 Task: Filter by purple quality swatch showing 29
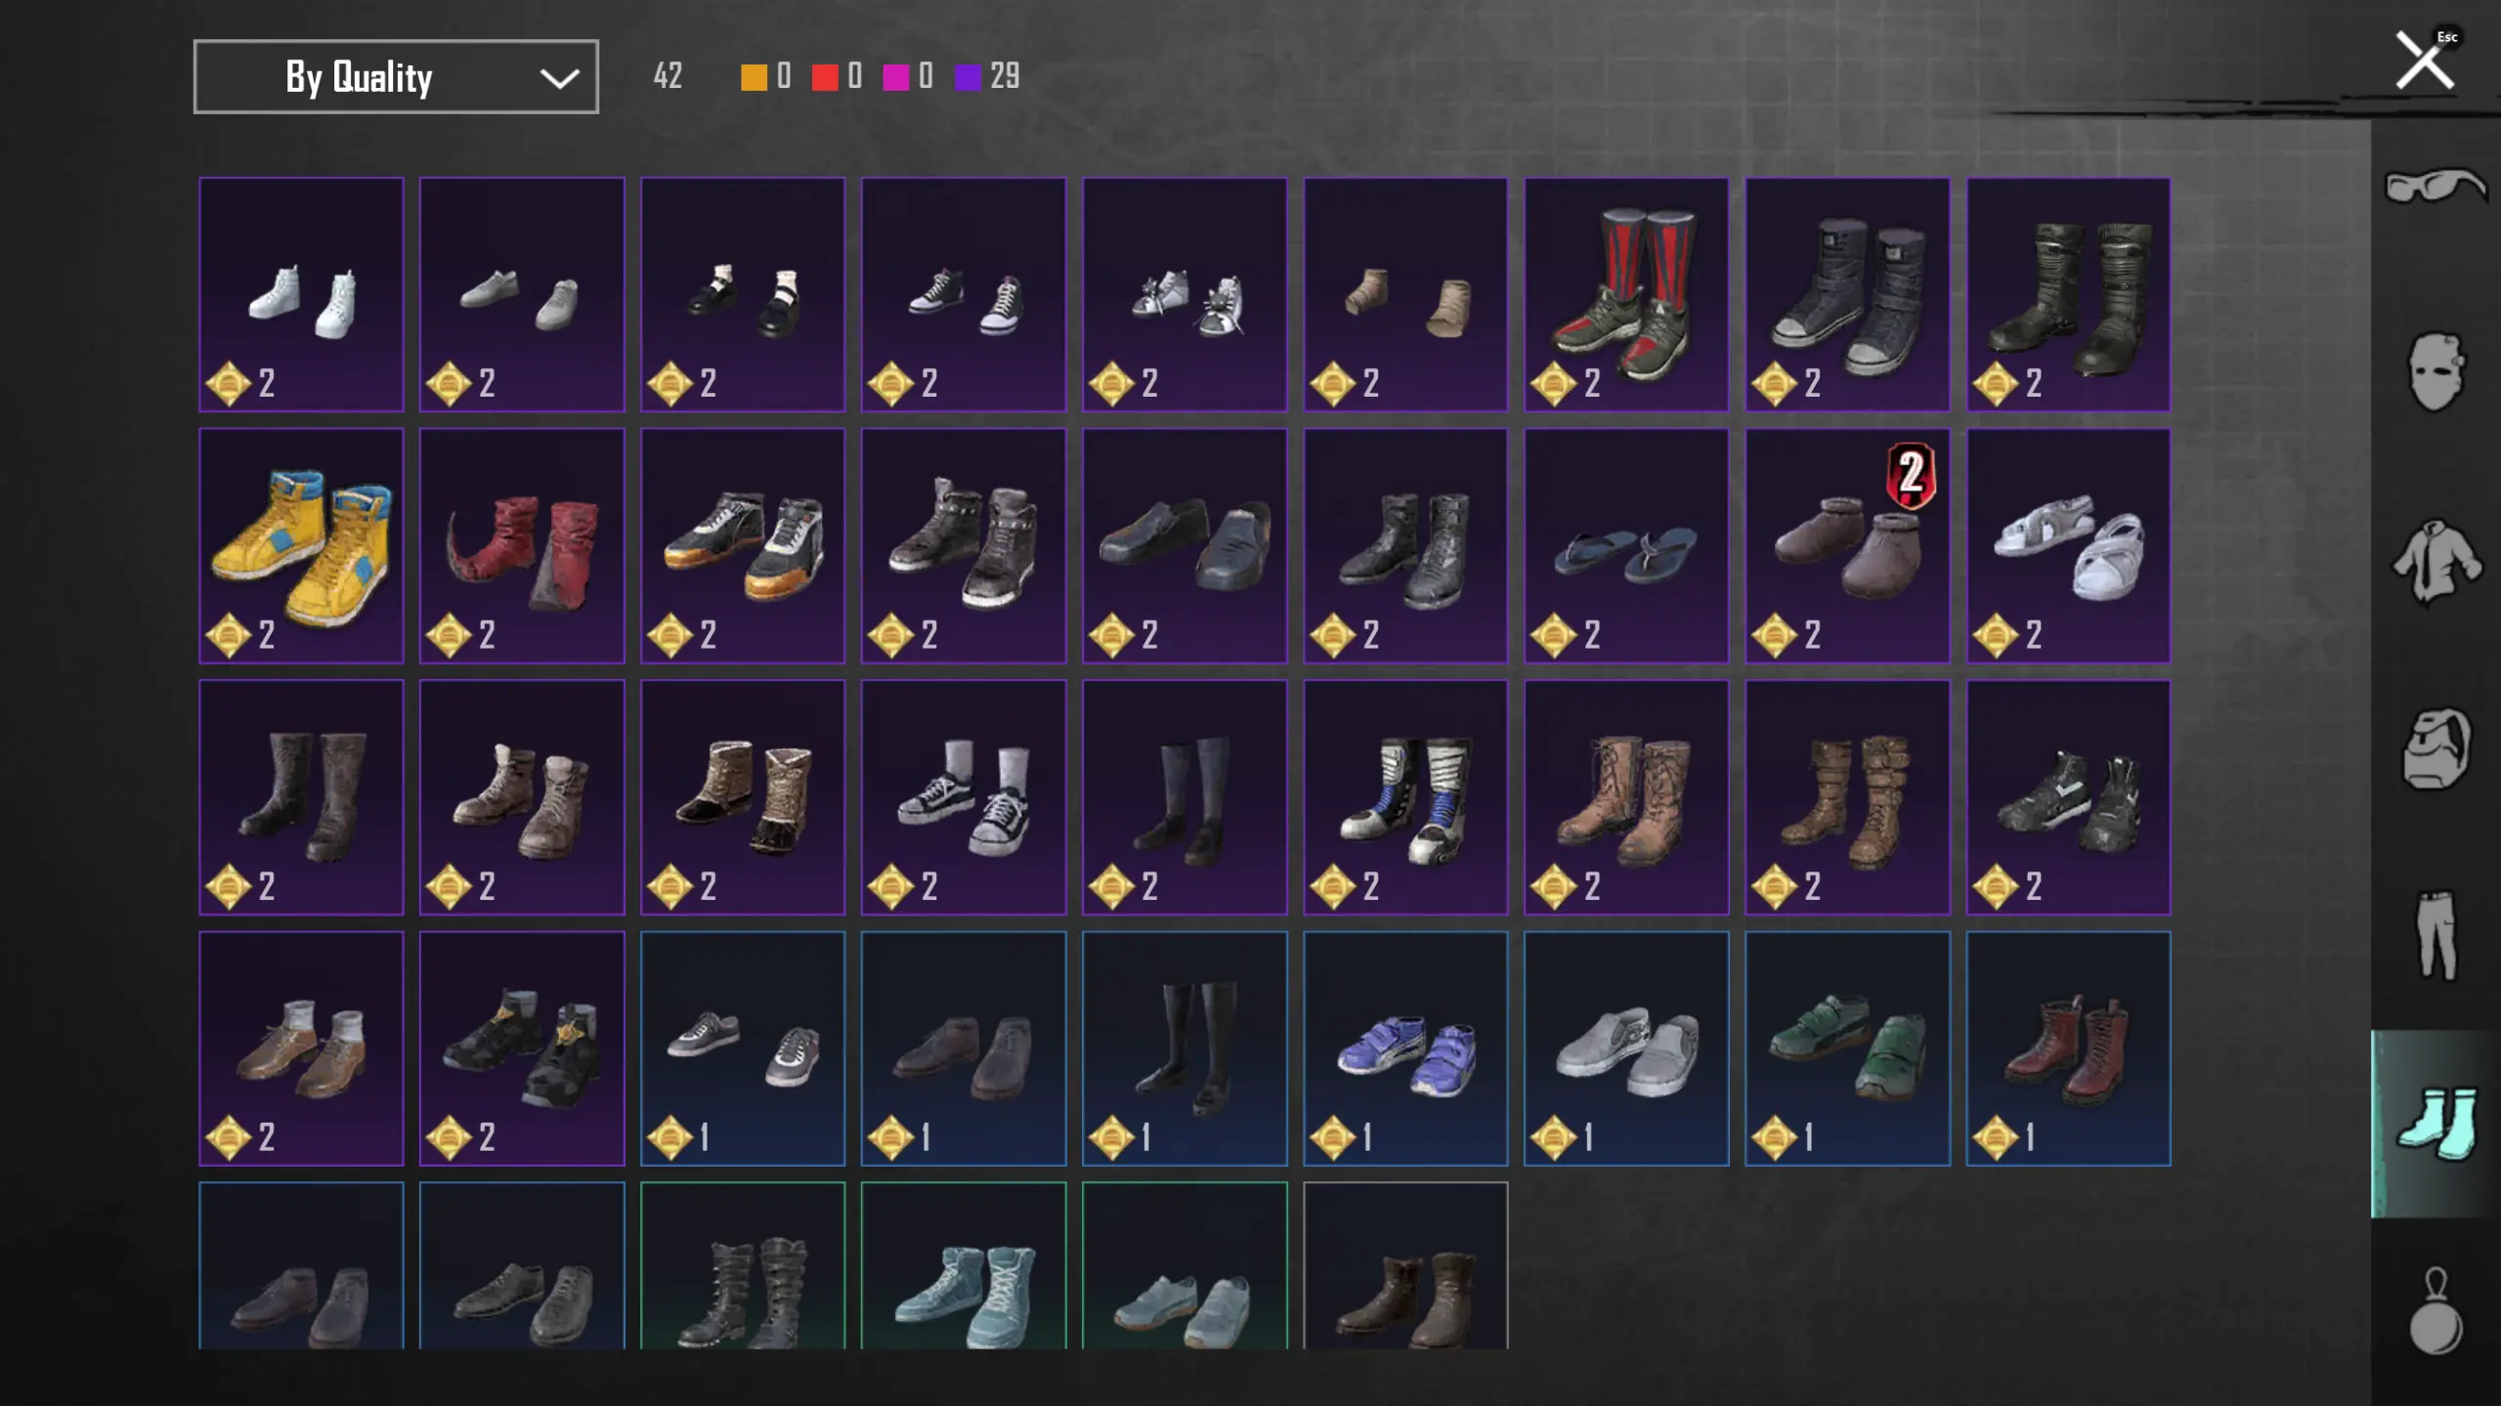[x=968, y=77]
